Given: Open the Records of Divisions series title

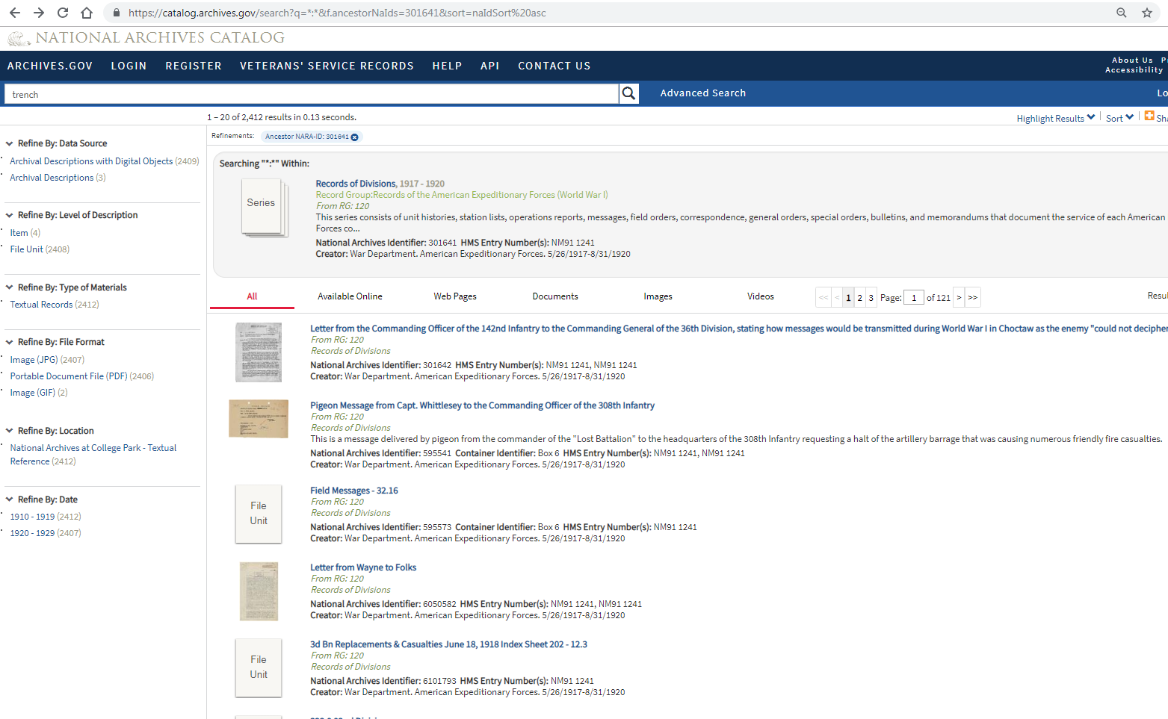Looking at the screenshot, I should pyautogui.click(x=356, y=184).
